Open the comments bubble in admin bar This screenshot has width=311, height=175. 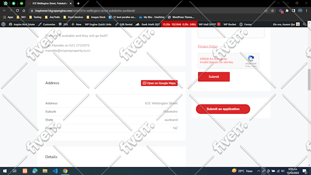(63, 24)
